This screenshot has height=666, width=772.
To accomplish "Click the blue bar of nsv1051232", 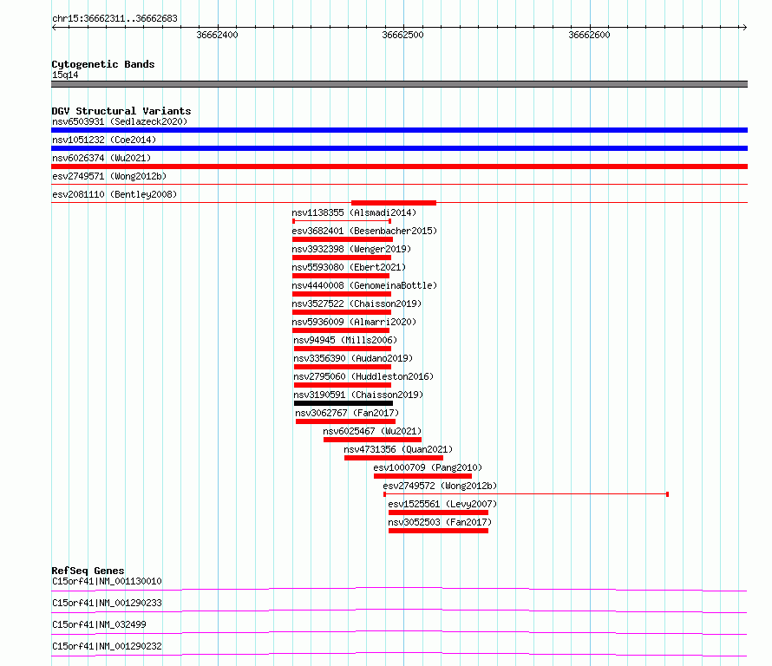I will (x=399, y=148).
